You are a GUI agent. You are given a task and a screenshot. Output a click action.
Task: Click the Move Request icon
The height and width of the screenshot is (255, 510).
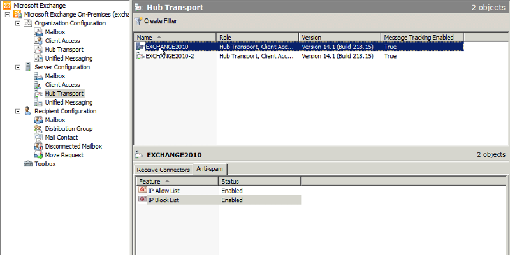click(x=39, y=155)
